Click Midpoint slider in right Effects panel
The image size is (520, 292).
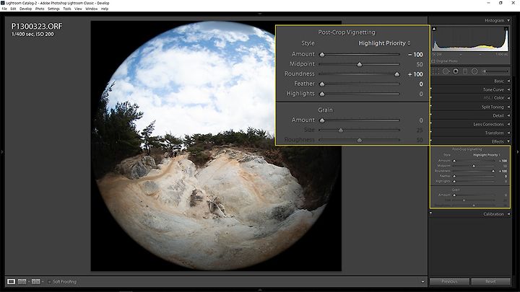474,166
